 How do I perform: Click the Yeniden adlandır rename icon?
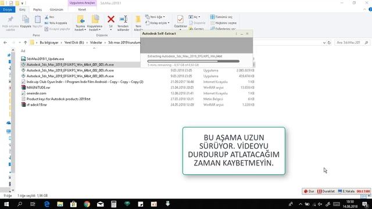(123, 19)
